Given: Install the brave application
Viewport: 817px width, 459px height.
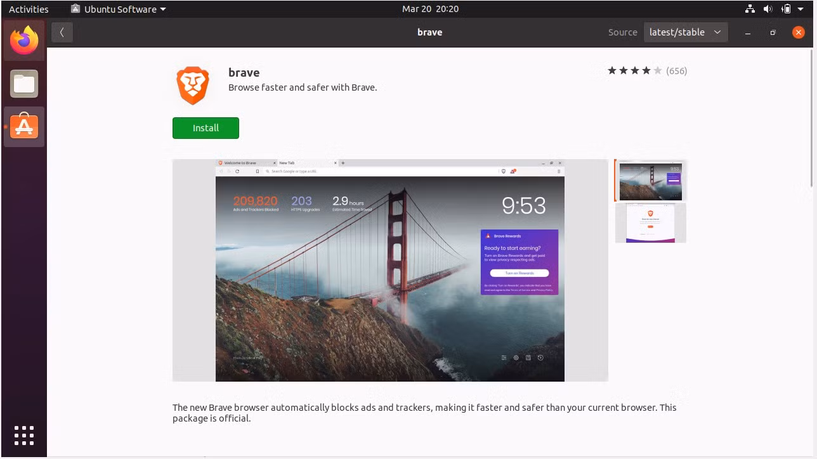Looking at the screenshot, I should [x=206, y=128].
